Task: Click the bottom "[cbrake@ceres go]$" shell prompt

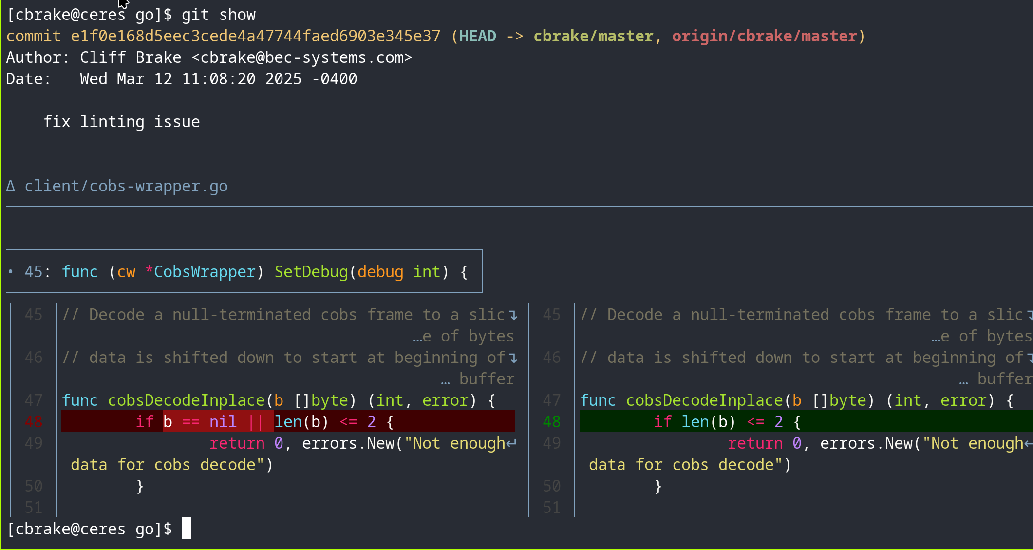Action: 90,529
